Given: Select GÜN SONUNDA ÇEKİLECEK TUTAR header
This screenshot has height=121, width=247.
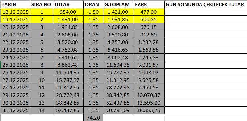Looking at the screenshot, I should click(x=205, y=5).
